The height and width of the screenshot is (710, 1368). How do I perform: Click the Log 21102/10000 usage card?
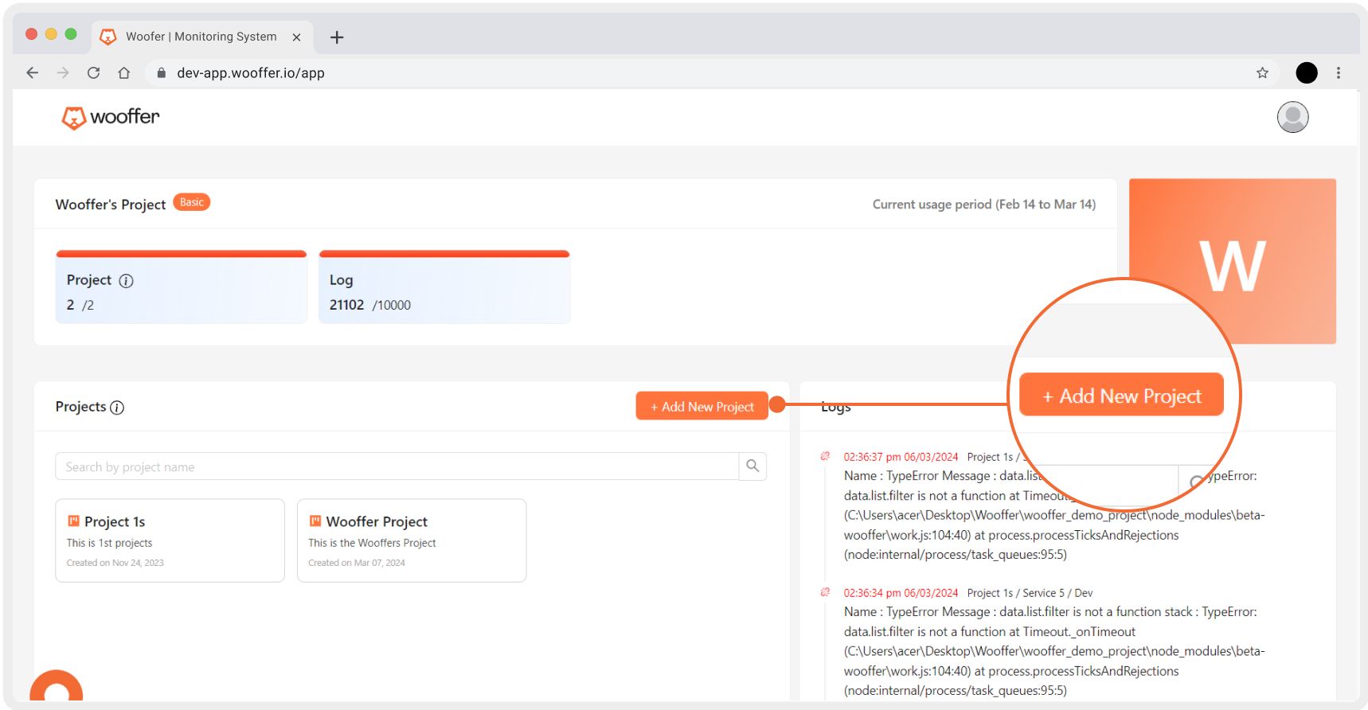(444, 287)
